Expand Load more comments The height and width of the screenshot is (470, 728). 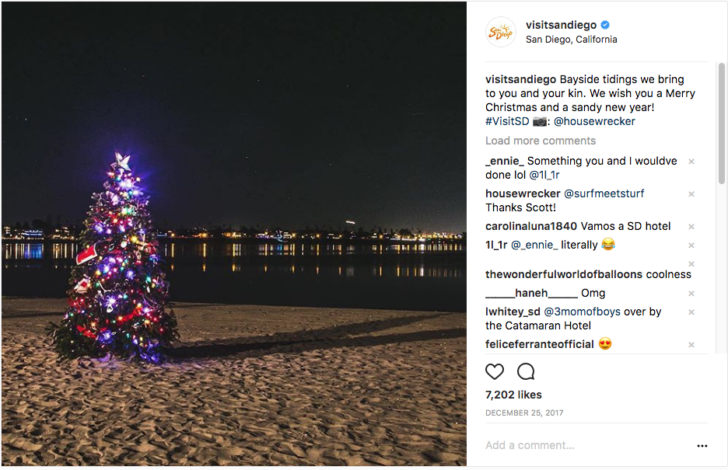click(541, 141)
